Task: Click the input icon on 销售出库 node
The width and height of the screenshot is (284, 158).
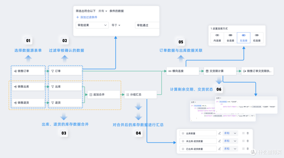Action: pyautogui.click(x=16, y=87)
